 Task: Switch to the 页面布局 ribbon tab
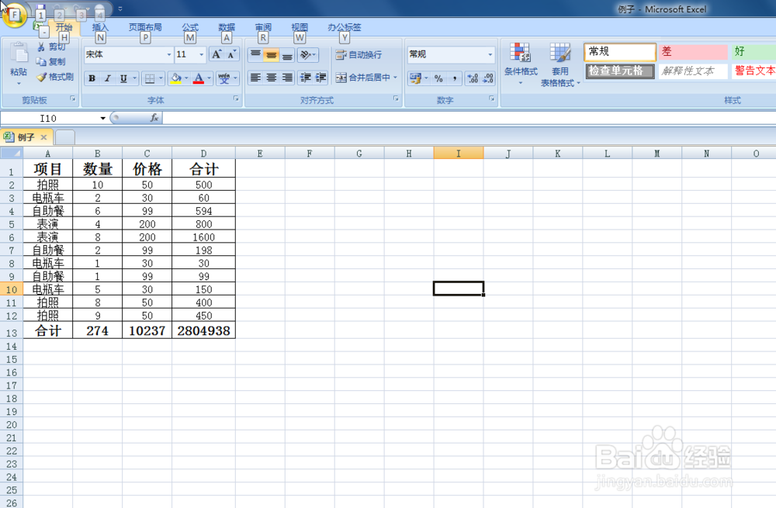click(x=145, y=28)
